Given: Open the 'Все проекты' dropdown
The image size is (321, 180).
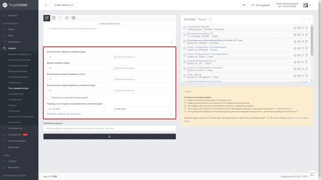Looking at the screenshot, I should (64, 5).
